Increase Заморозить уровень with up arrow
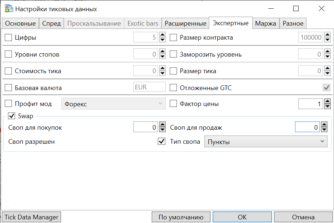Image resolution: width=334 pixels, height=223 pixels. 328,52
